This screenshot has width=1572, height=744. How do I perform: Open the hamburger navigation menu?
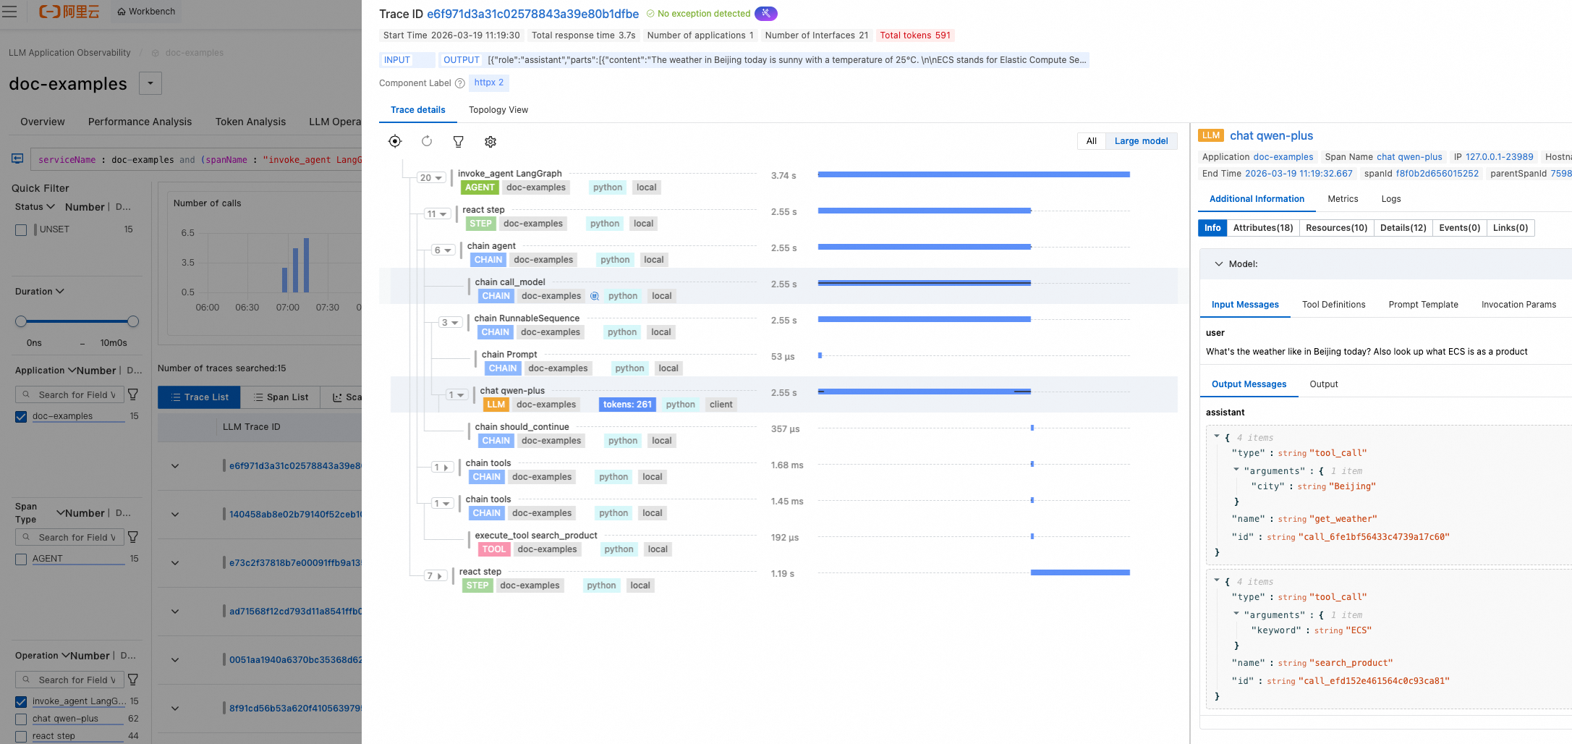(x=9, y=12)
